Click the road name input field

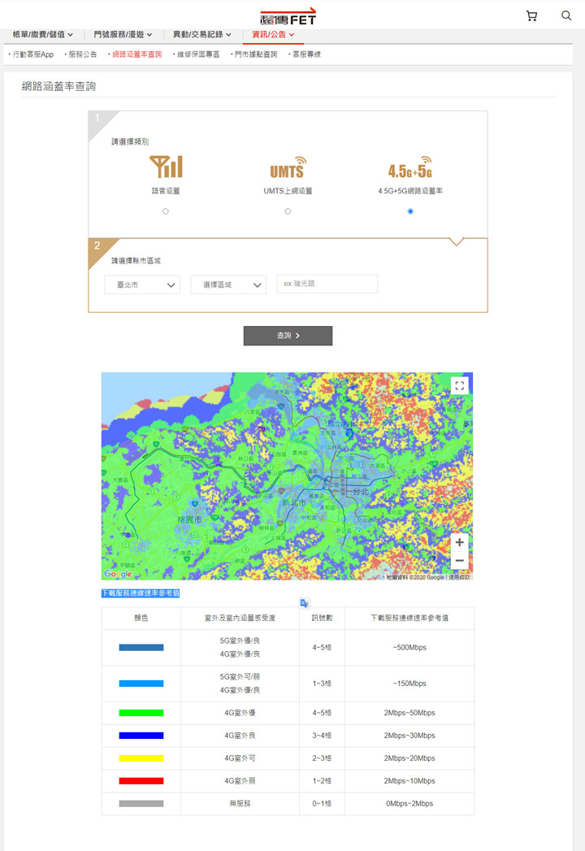point(327,284)
